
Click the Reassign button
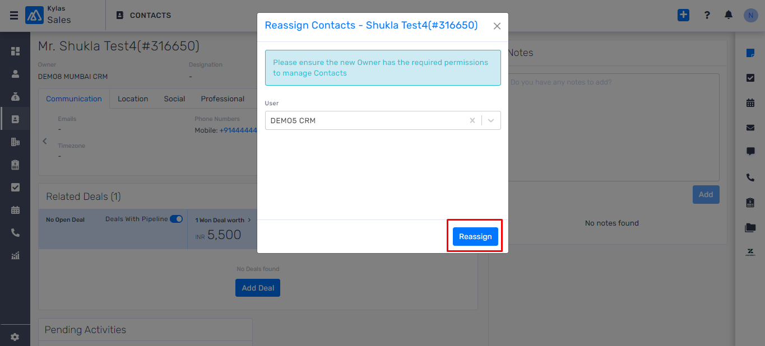475,236
